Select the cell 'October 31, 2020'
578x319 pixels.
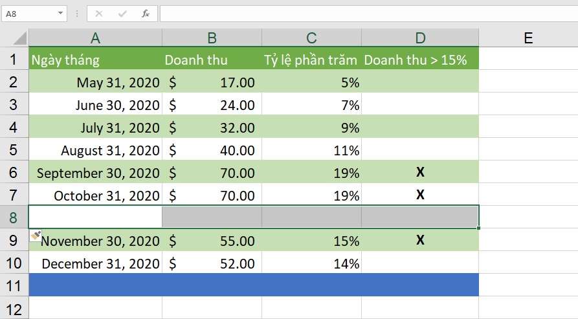click(96, 195)
